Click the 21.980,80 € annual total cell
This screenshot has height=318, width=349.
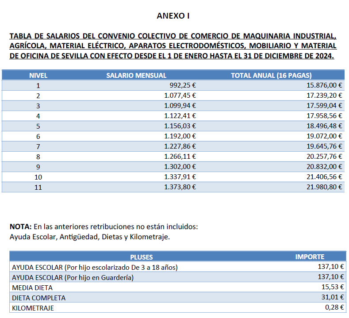(x=325, y=187)
